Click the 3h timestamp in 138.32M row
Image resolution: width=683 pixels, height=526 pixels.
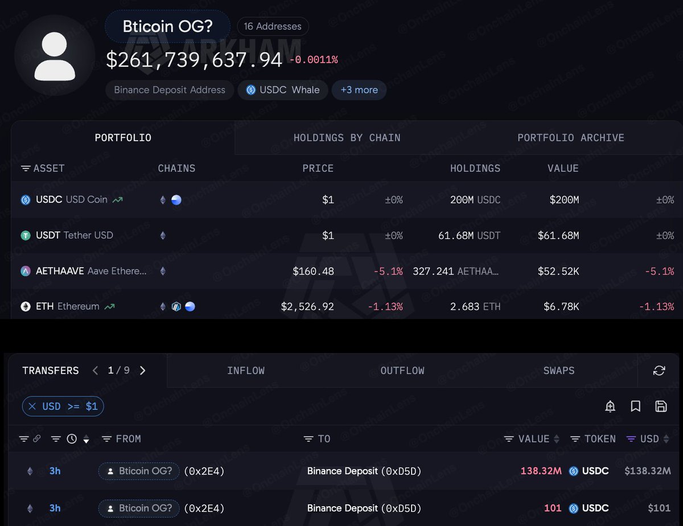(55, 471)
